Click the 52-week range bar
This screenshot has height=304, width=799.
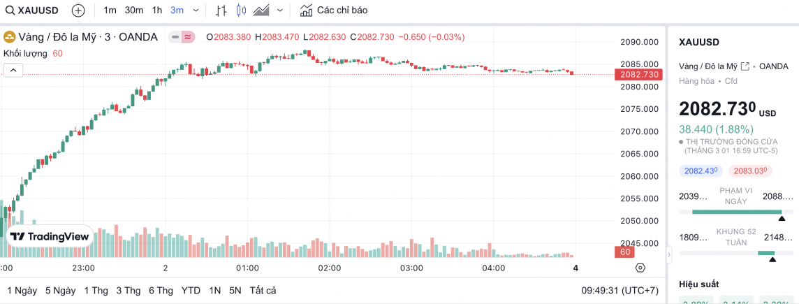point(736,253)
